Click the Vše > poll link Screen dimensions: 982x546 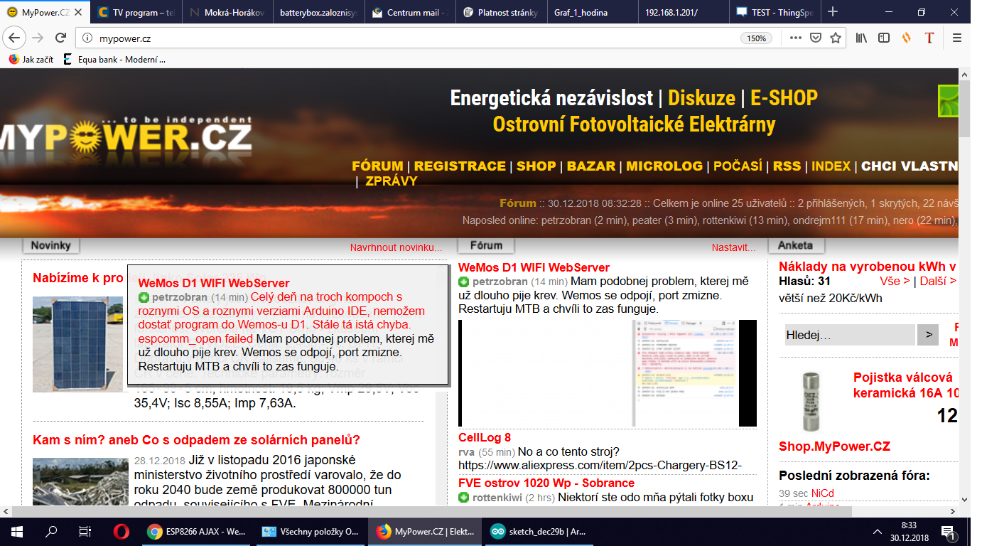point(895,282)
